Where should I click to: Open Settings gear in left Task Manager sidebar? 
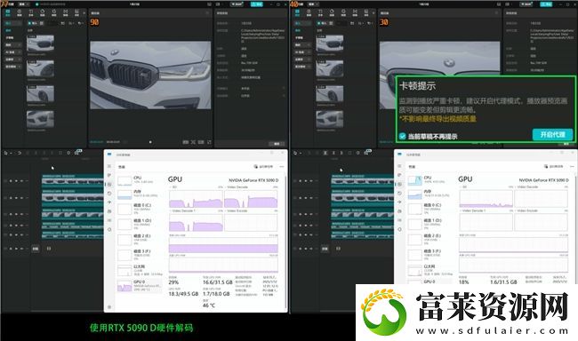click(x=109, y=306)
